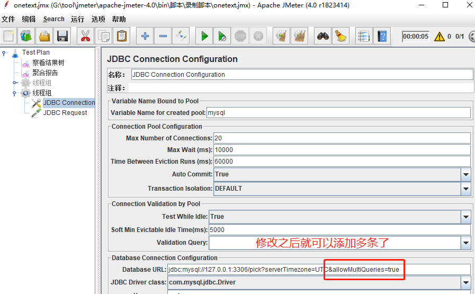Click the Paste clipboard icon
Image resolution: width=475 pixels, height=294 pixels.
[x=122, y=37]
